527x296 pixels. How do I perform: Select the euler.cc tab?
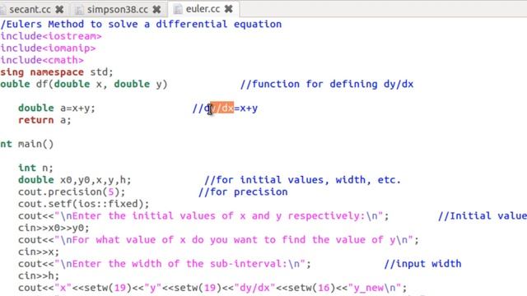tap(203, 9)
